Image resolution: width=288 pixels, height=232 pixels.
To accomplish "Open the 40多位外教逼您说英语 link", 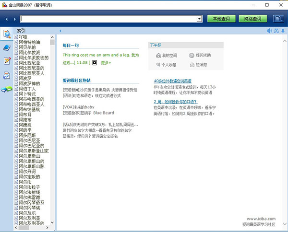I will (x=173, y=81).
